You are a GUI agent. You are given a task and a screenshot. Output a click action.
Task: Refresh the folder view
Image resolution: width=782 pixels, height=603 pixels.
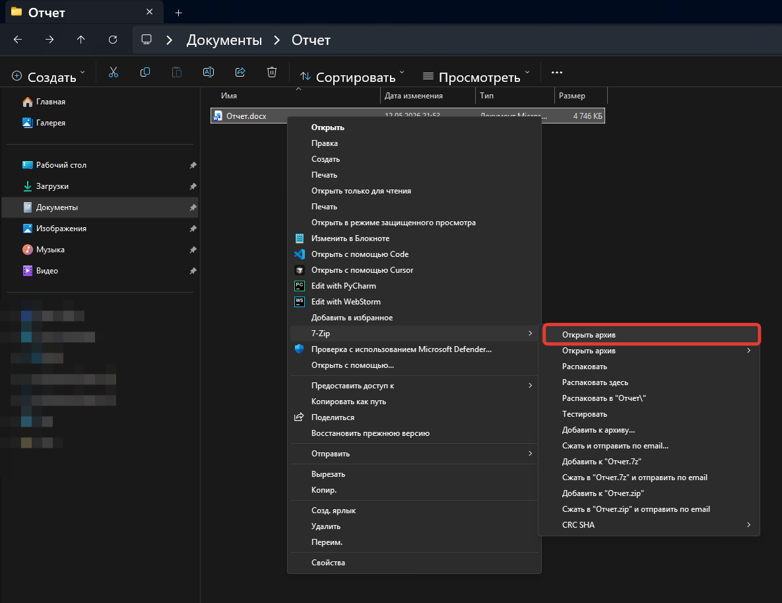113,40
